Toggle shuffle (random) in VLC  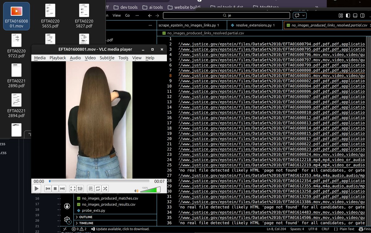coord(105,188)
